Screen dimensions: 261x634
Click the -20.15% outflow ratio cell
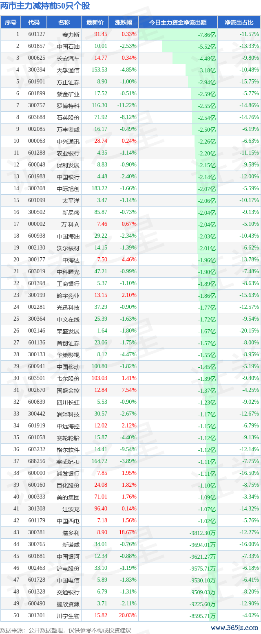click(249, 331)
